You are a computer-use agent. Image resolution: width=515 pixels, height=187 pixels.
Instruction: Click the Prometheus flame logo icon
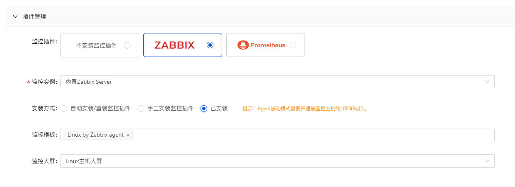pos(243,45)
